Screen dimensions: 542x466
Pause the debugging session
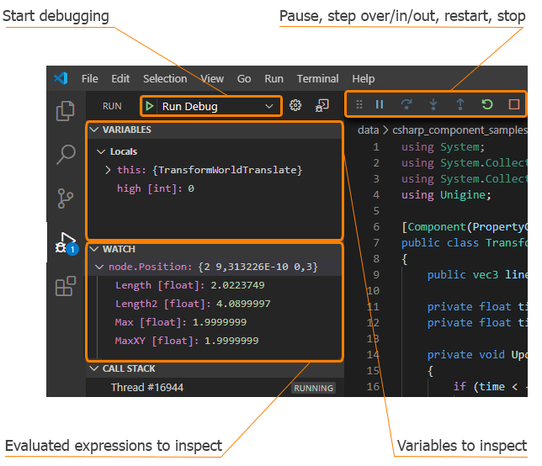(x=380, y=105)
